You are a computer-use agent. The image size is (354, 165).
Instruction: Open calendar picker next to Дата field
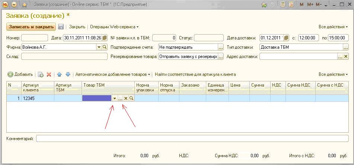click(x=105, y=38)
